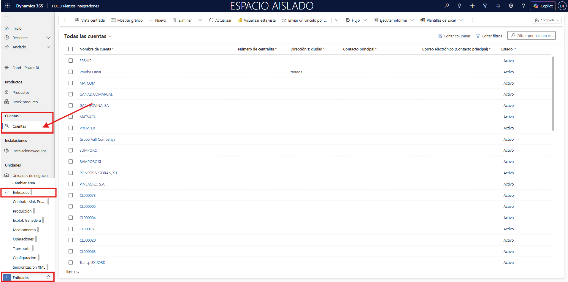Open the notifications bell icon
Viewport: 568px width, 282px height.
pyautogui.click(x=498, y=6)
